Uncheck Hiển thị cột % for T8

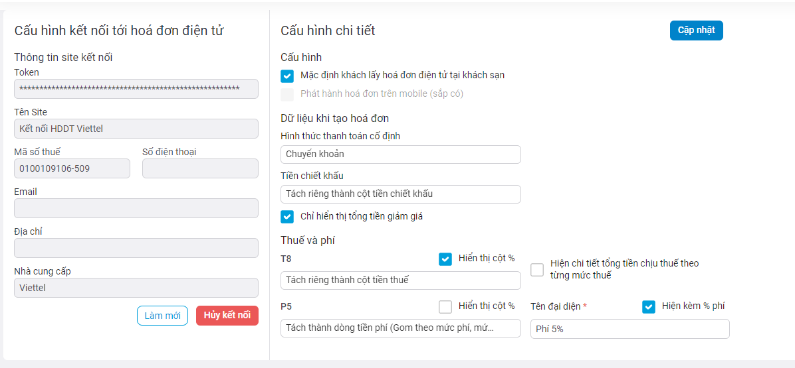(445, 259)
